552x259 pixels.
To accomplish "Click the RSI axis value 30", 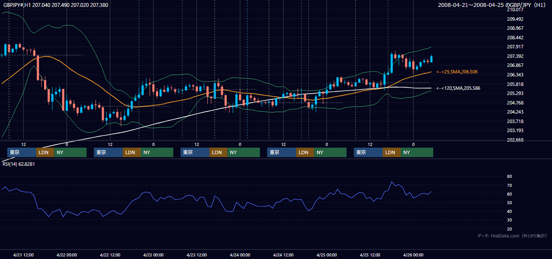I will [509, 220].
